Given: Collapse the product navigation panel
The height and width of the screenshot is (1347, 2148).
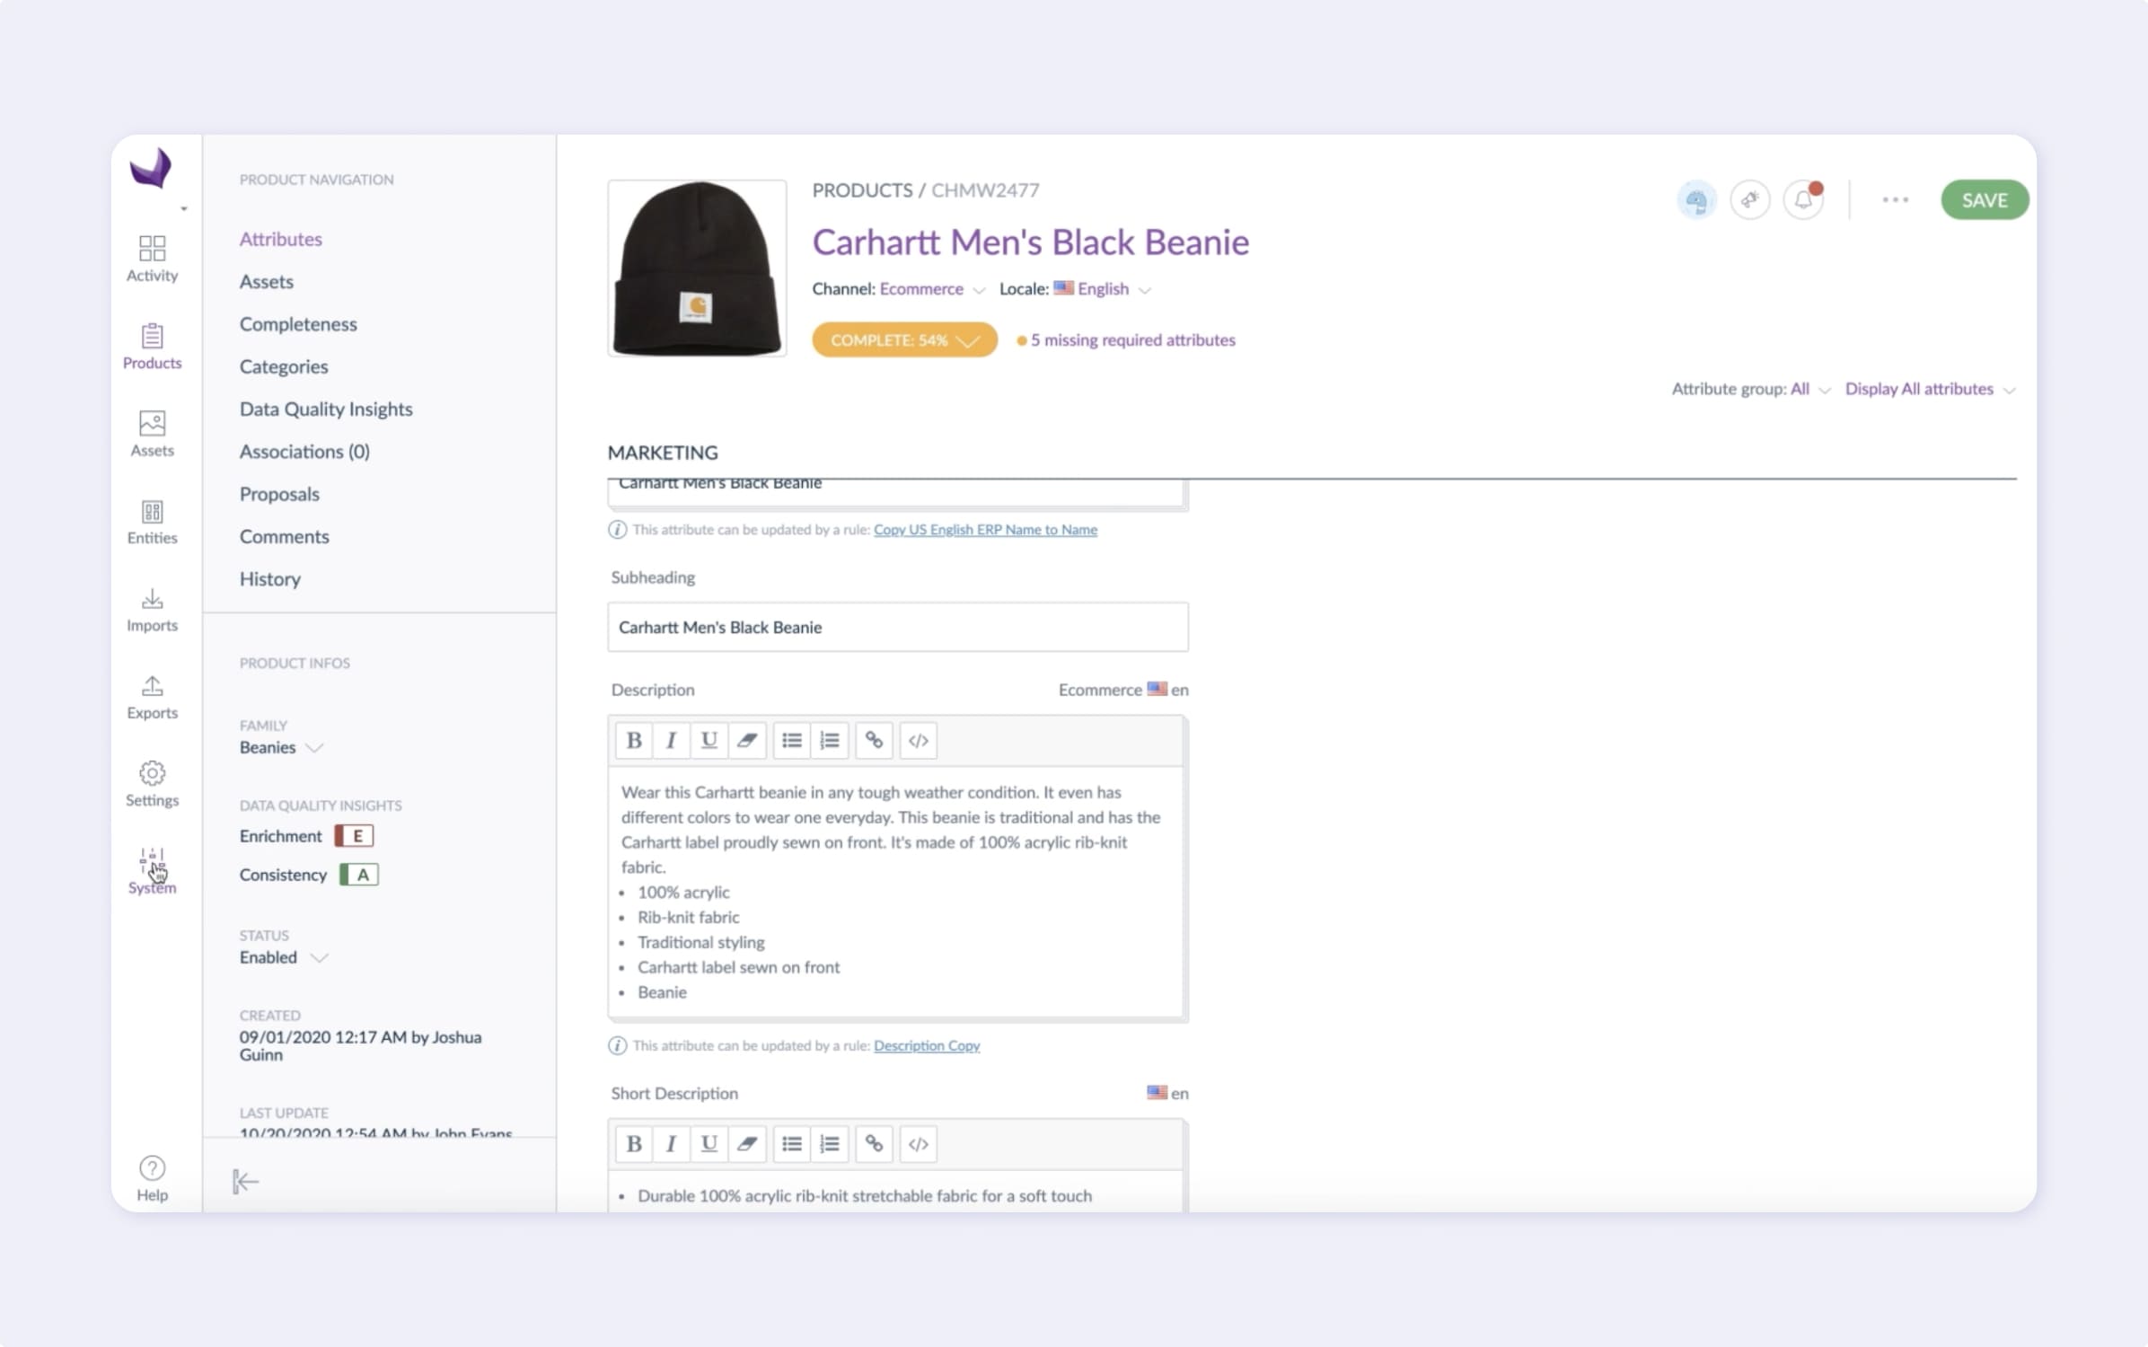Looking at the screenshot, I should coord(245,1181).
